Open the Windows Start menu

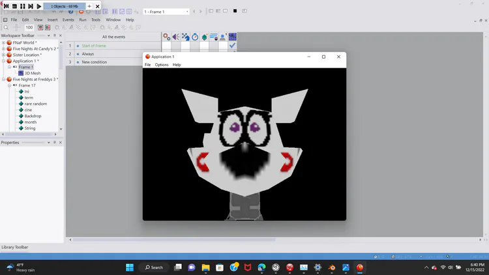click(130, 267)
